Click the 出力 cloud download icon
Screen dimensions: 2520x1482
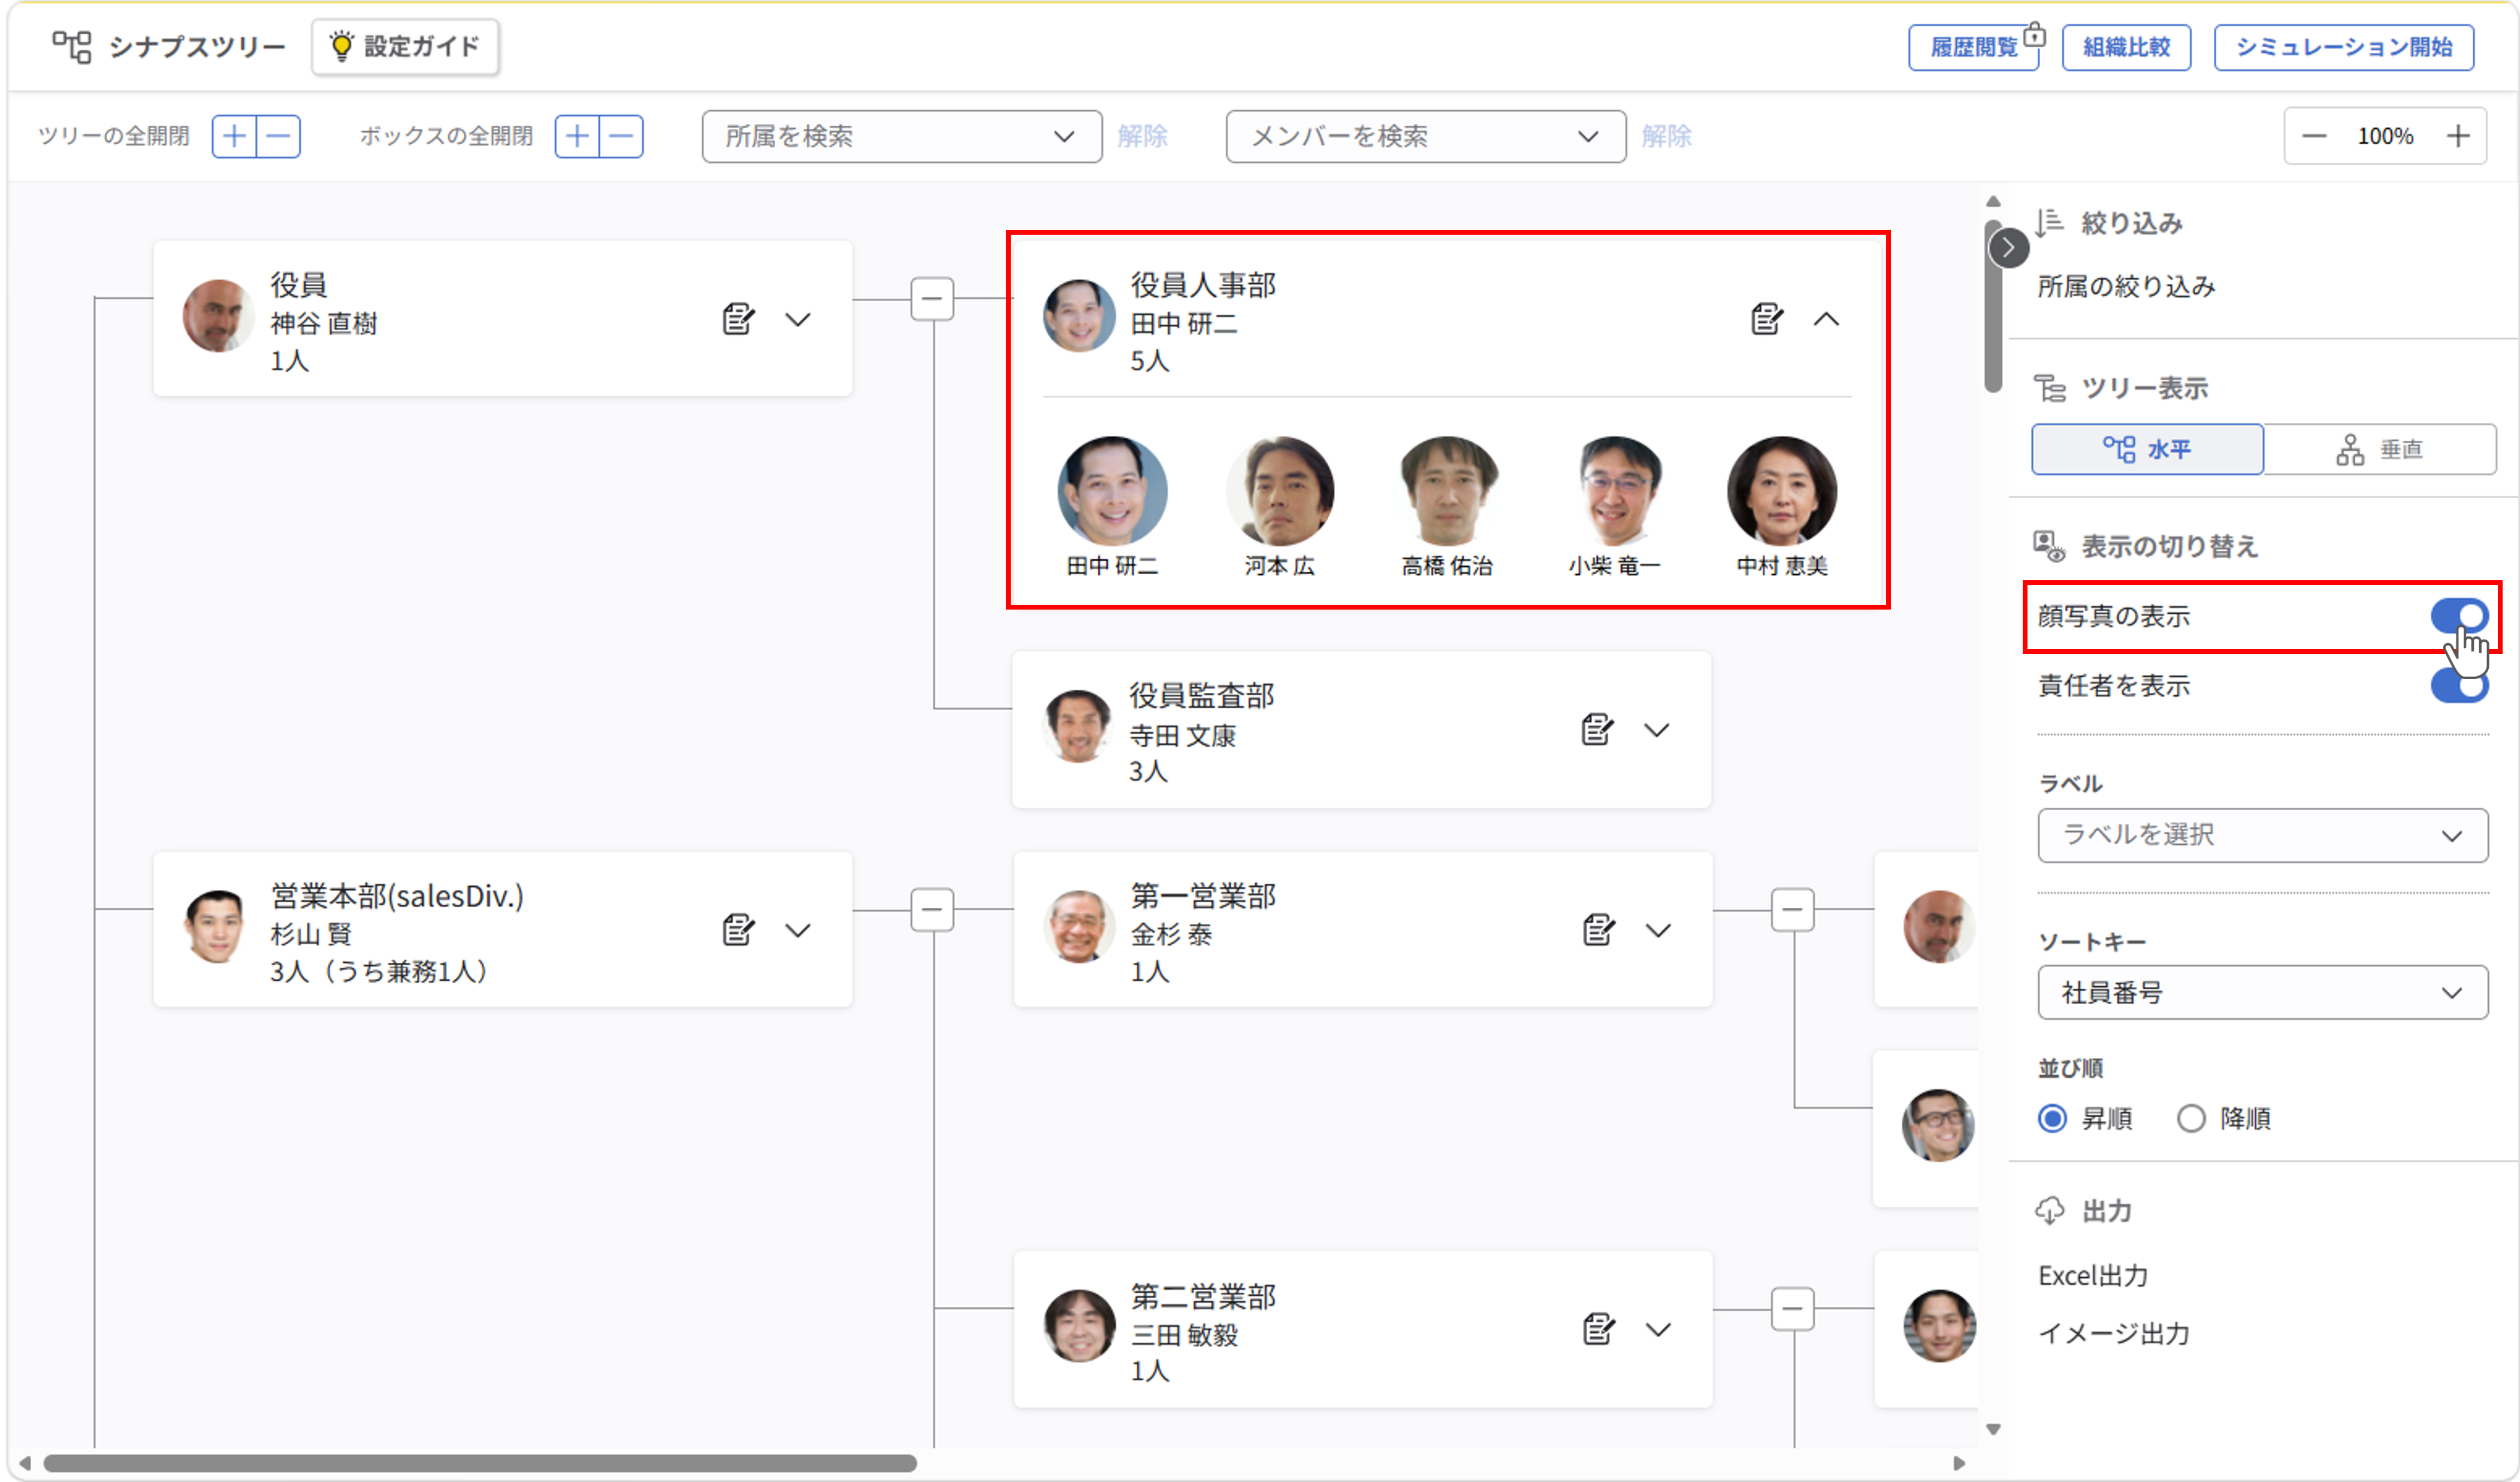[2049, 1211]
